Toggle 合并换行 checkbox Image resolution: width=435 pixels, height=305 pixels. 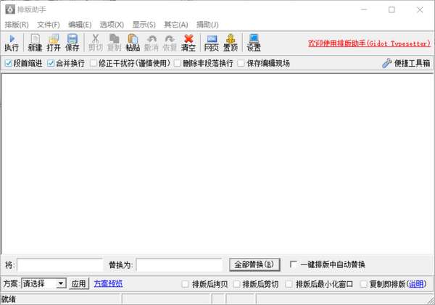point(51,63)
